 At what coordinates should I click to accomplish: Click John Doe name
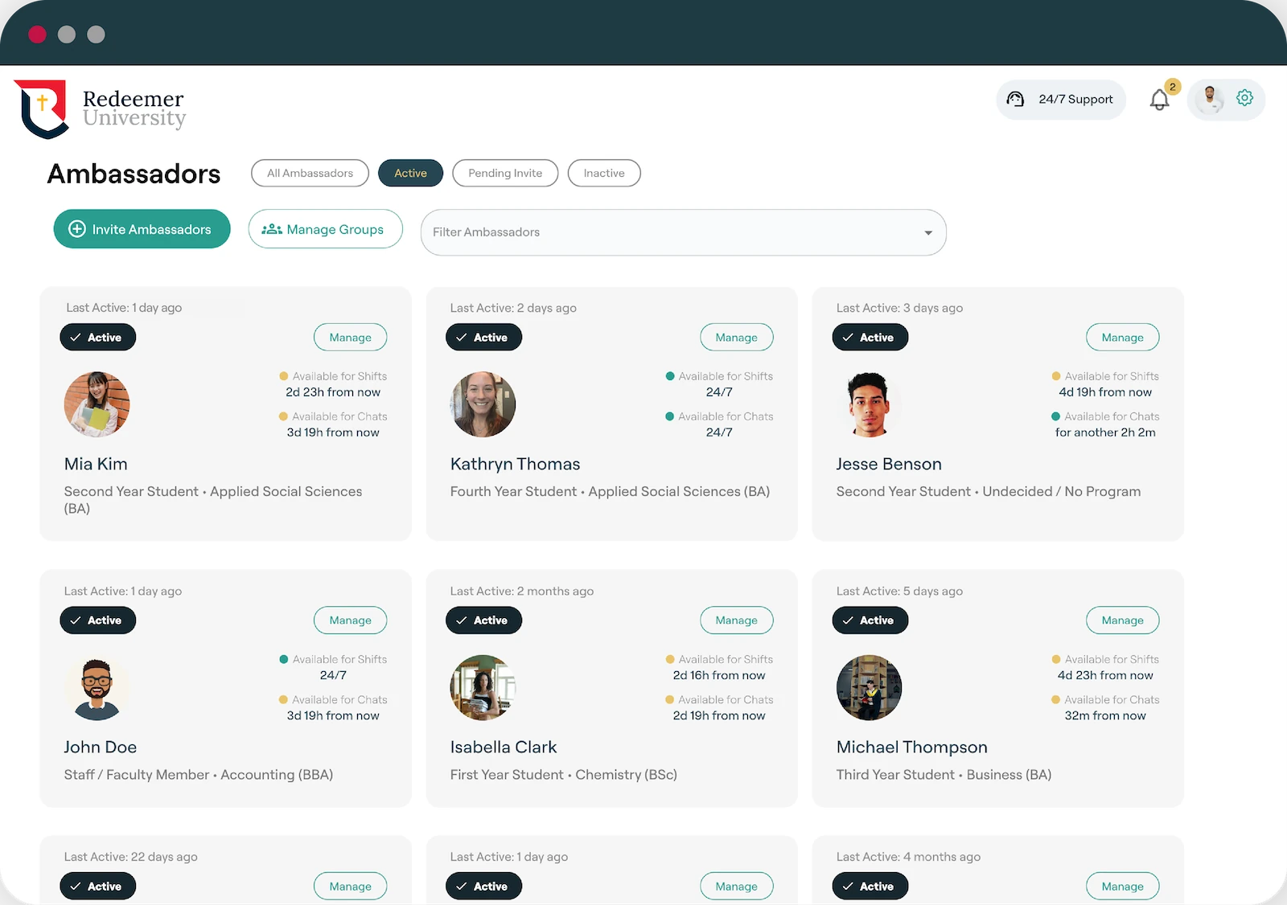click(x=101, y=747)
